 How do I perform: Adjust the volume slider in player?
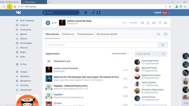click(x=133, y=23)
